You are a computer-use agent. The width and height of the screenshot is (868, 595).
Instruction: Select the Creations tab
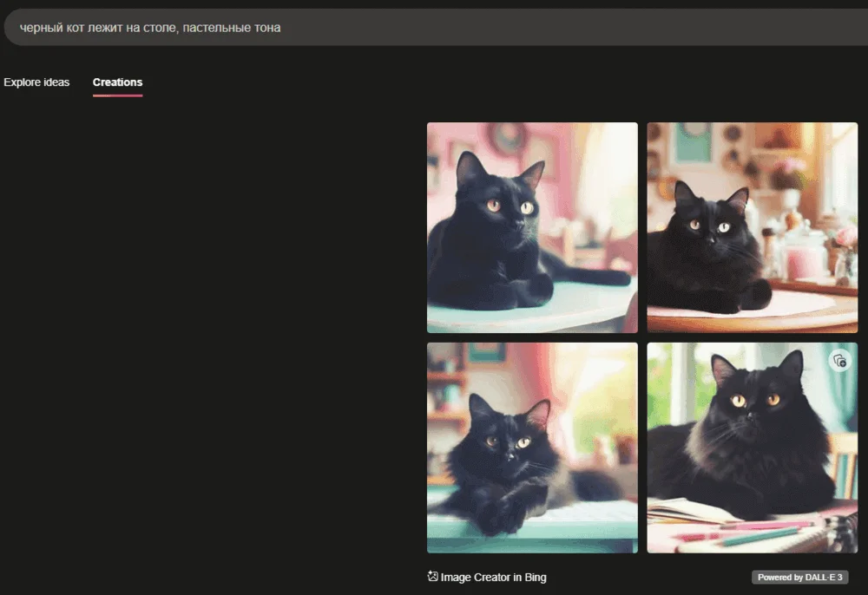coord(117,82)
